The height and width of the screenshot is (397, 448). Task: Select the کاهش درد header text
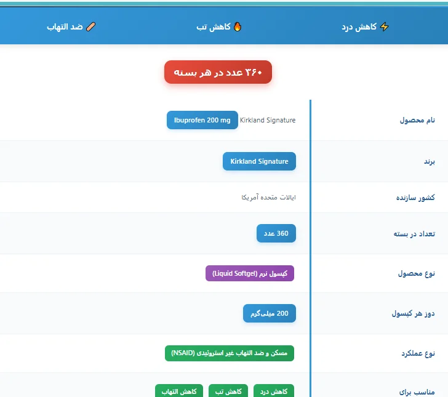(x=359, y=27)
